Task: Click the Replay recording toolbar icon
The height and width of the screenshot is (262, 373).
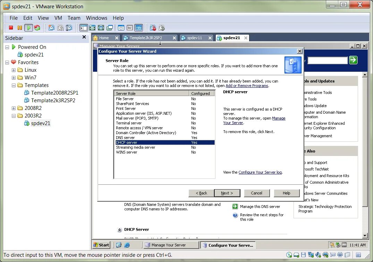Action: coord(162,28)
